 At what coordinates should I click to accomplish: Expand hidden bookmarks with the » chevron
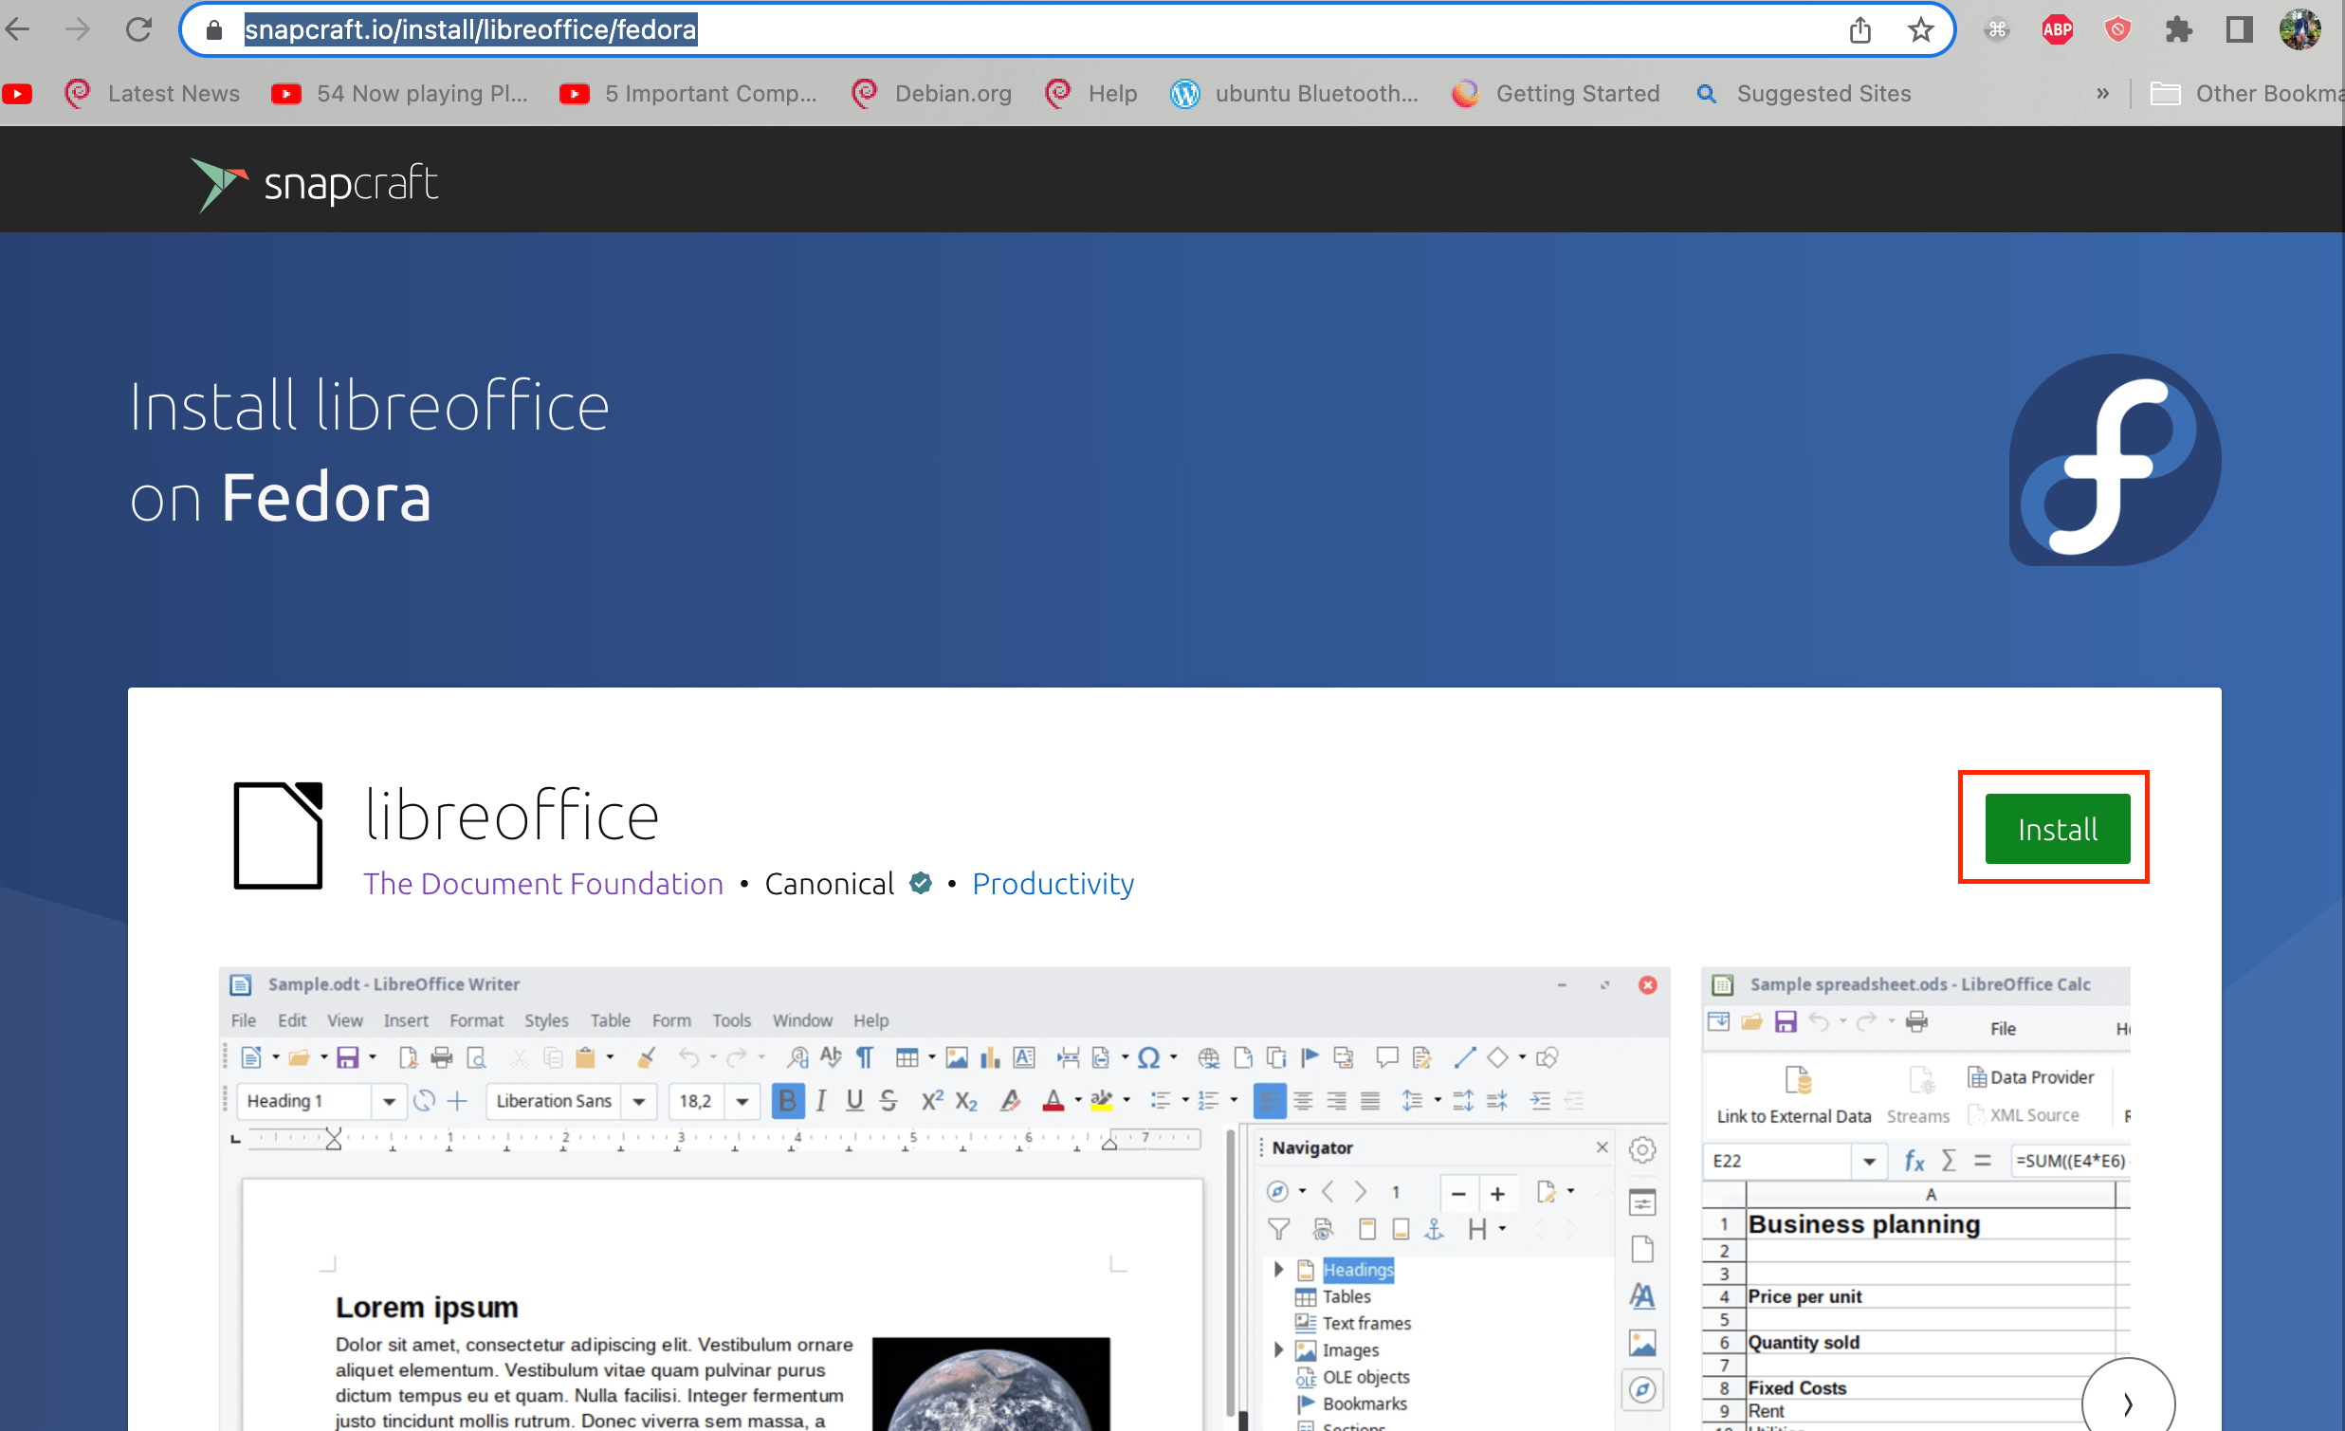[2102, 93]
